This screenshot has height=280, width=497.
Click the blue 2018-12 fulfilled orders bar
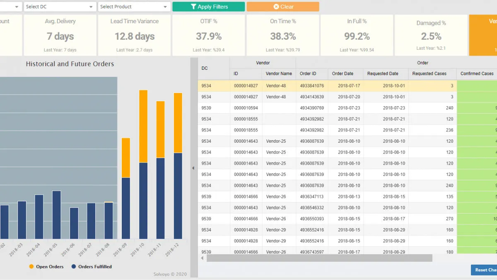coord(178,196)
